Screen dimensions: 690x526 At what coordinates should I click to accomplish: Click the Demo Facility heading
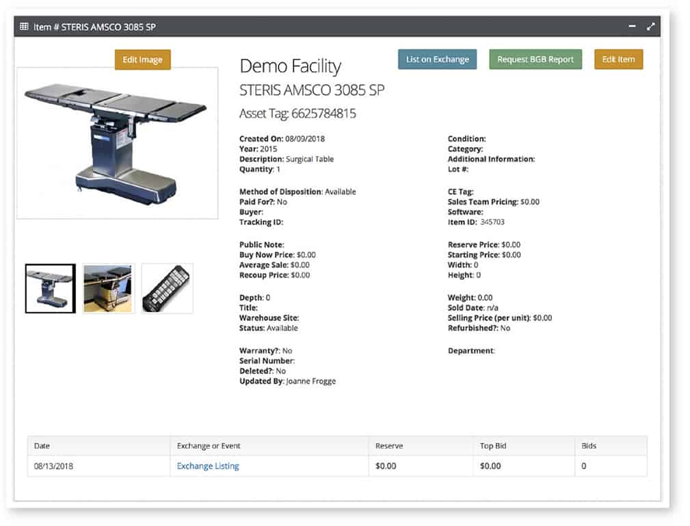coord(291,66)
